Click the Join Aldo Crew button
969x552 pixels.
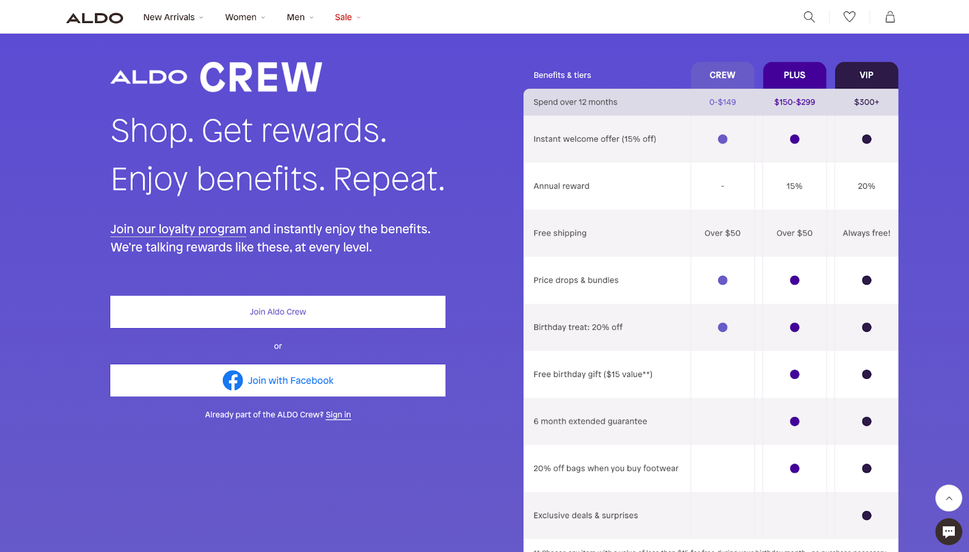[278, 312]
